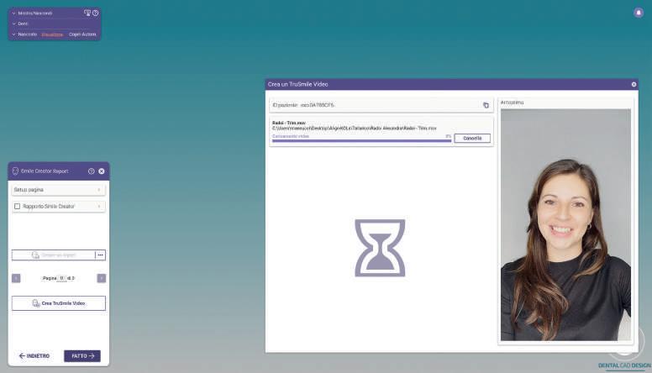Collapse the Denti section chevron
Viewport: 652px width, 373px height.
click(13, 24)
